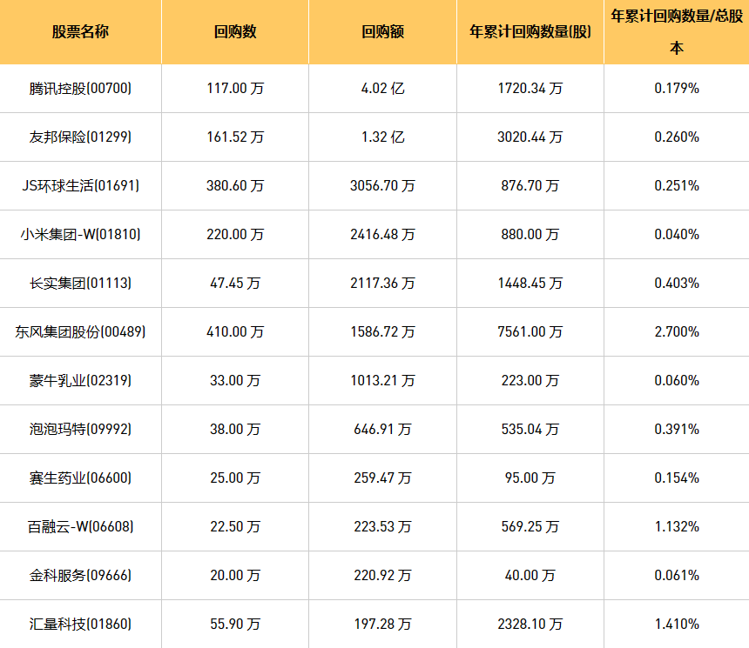Click the 410.00 万 buyback count cell
749x648 pixels.
pos(235,331)
